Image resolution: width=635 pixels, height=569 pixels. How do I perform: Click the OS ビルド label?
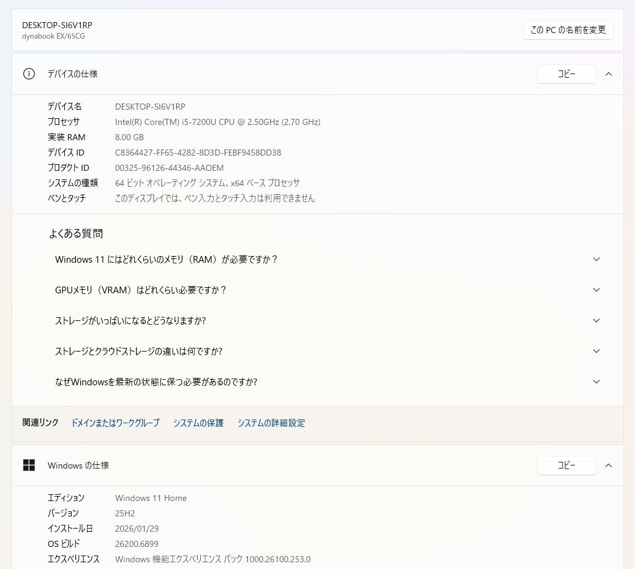(64, 544)
